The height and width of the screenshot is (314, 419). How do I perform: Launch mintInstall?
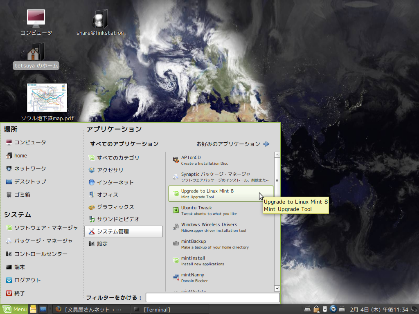pos(221,261)
